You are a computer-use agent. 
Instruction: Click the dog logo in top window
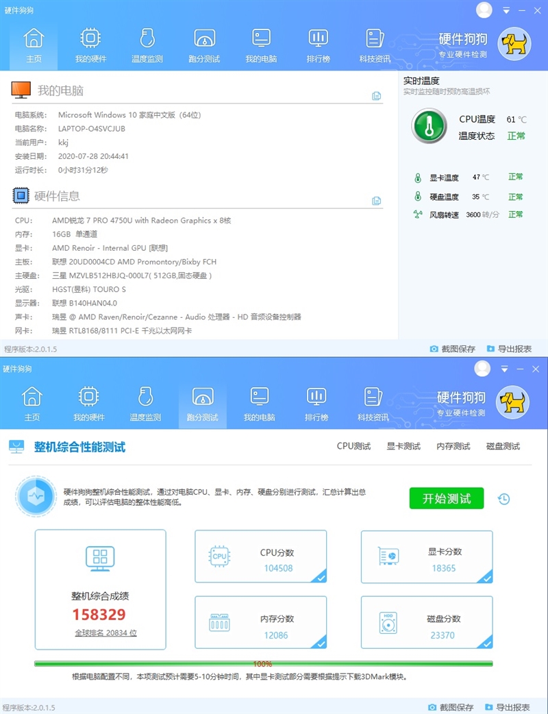point(514,44)
